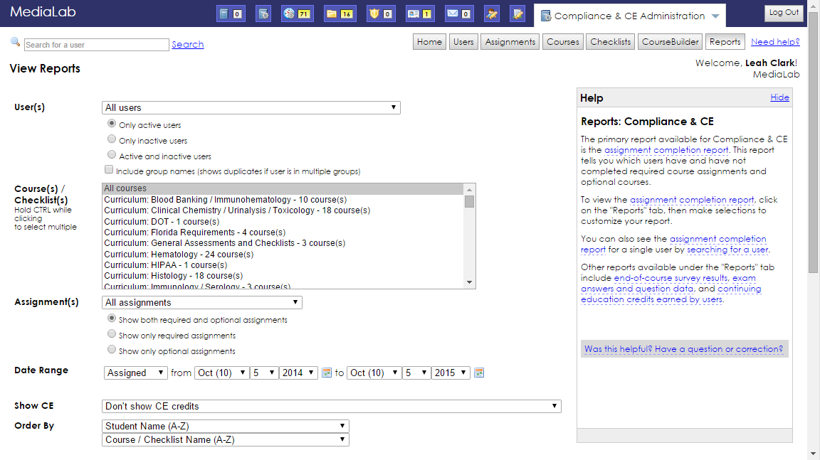This screenshot has height=460, width=820.
Task: Follow the searching for a user link
Action: click(x=727, y=250)
